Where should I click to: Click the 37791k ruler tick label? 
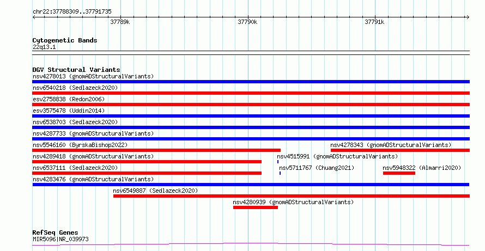pos(374,22)
